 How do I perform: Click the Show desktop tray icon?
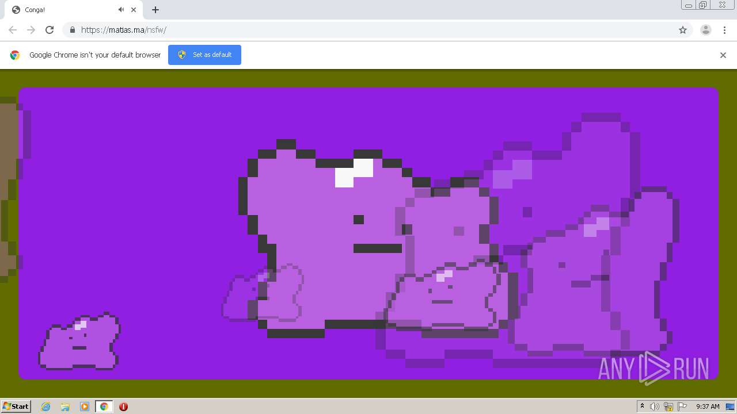[730, 407]
